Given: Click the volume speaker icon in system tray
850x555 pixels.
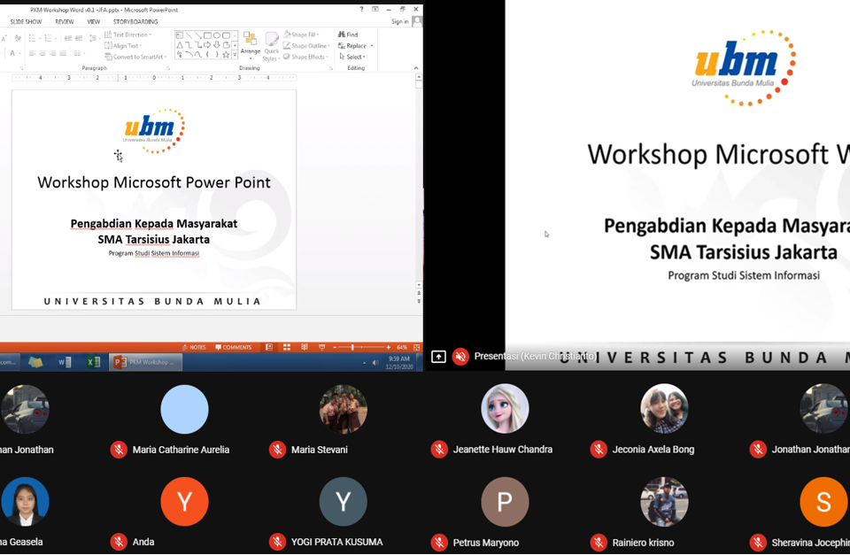Looking at the screenshot, I should point(375,363).
